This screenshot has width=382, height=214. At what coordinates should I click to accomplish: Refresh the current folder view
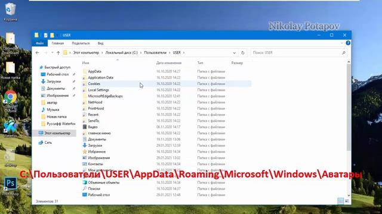coord(243,53)
